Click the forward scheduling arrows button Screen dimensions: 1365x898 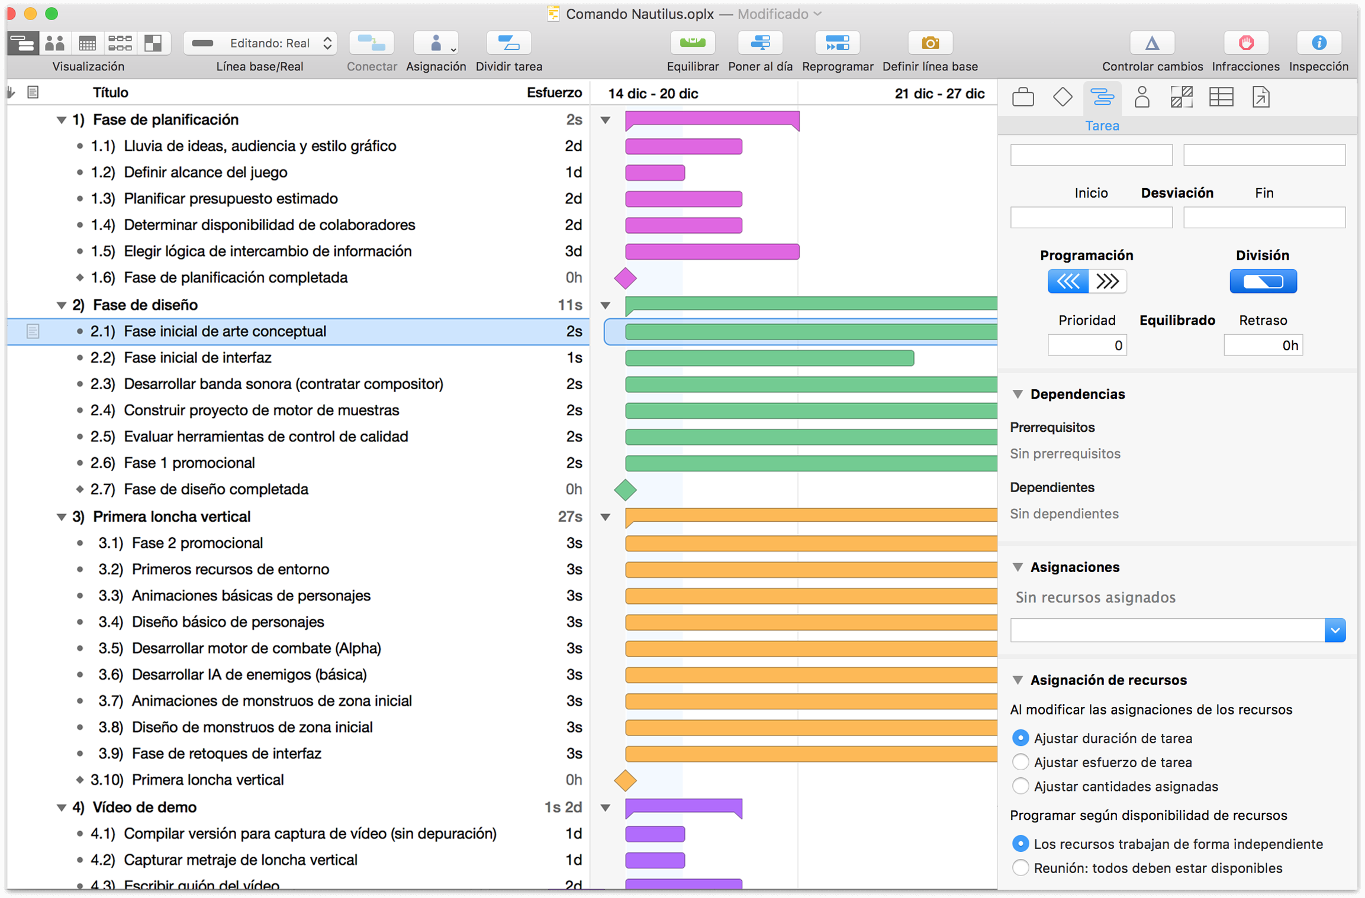tap(1107, 282)
